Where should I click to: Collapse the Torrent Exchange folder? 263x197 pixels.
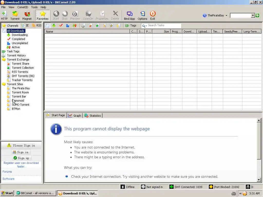[4, 60]
